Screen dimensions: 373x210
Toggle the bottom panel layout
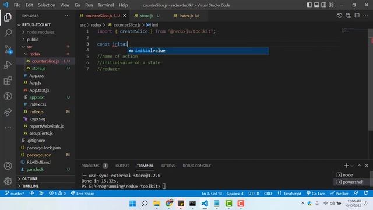coord(316,5)
